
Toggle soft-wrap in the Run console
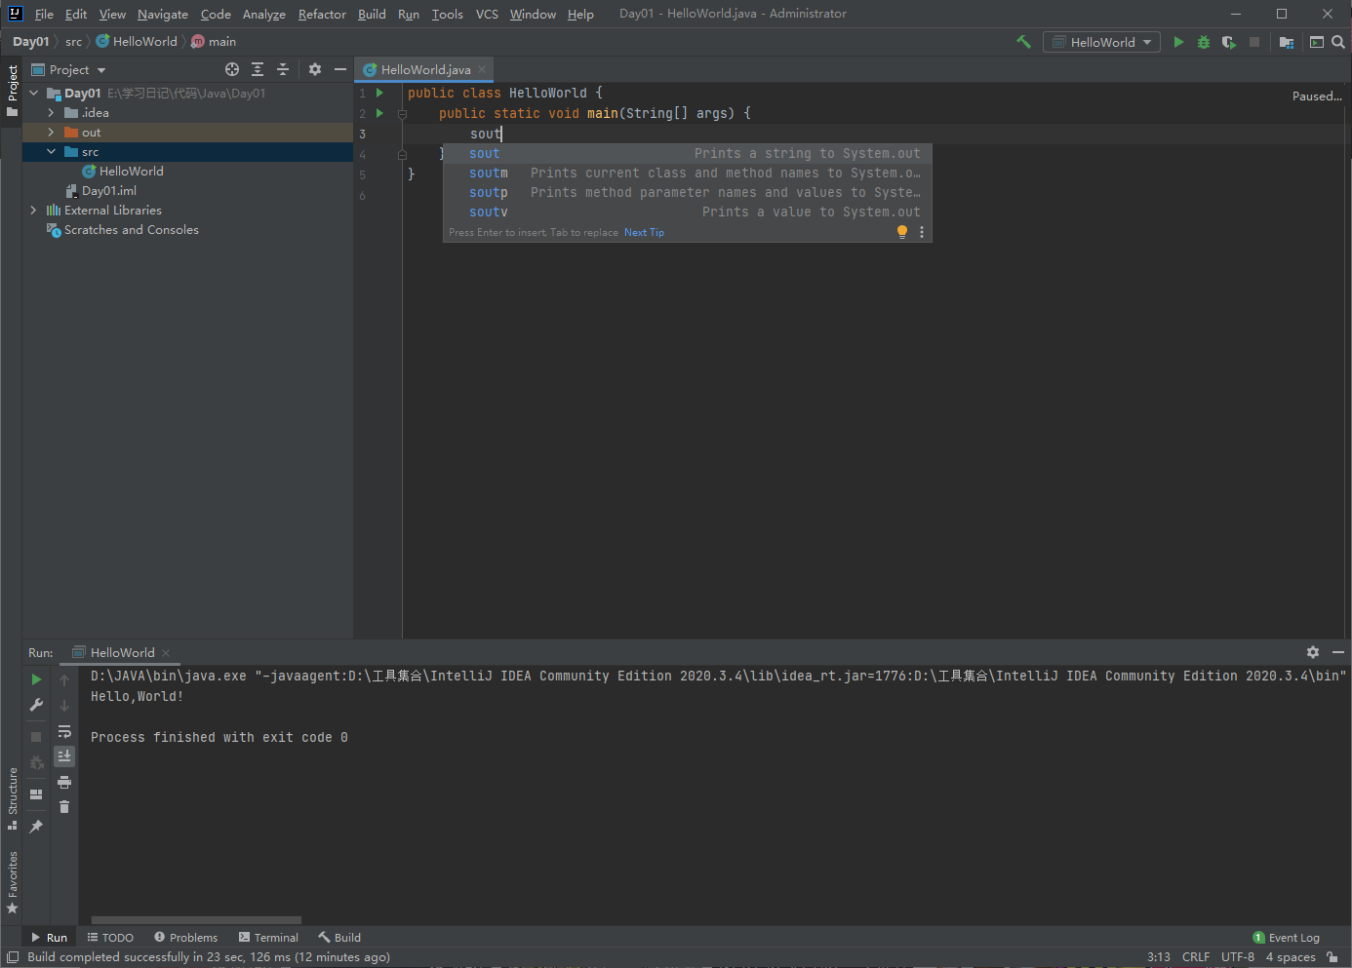click(64, 731)
